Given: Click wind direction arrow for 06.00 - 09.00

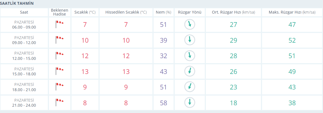Looking at the screenshot, I should (190, 24).
